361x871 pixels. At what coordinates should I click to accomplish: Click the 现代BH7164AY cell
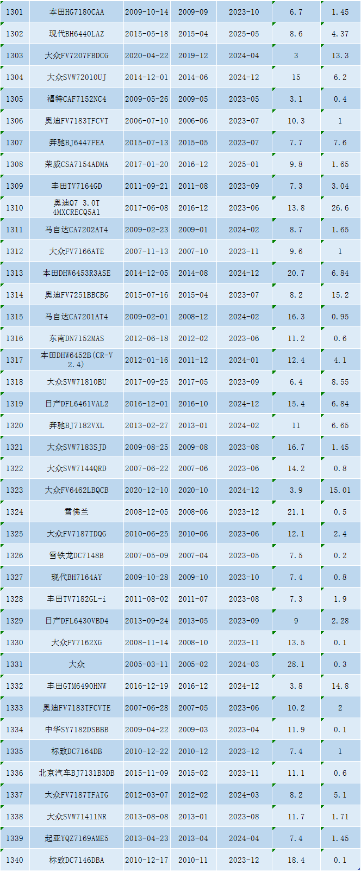pyautogui.click(x=77, y=577)
